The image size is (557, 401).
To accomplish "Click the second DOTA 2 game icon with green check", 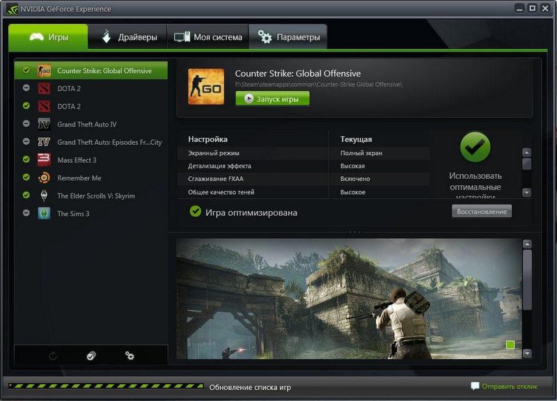I will (44, 107).
